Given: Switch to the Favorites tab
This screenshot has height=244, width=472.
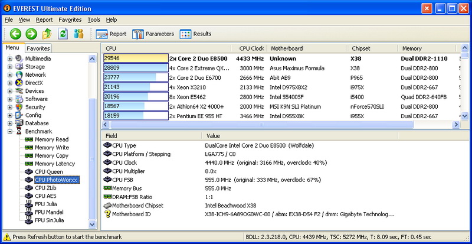Looking at the screenshot, I should (x=38, y=48).
